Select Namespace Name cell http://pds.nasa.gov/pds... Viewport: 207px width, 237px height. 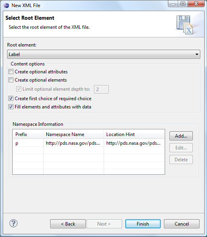coord(73,143)
